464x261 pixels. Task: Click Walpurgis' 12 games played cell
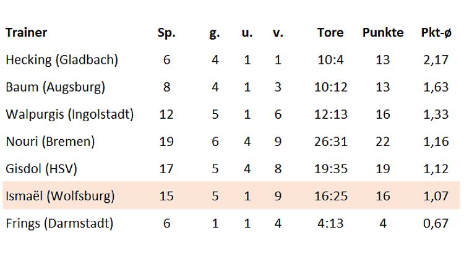(166, 114)
